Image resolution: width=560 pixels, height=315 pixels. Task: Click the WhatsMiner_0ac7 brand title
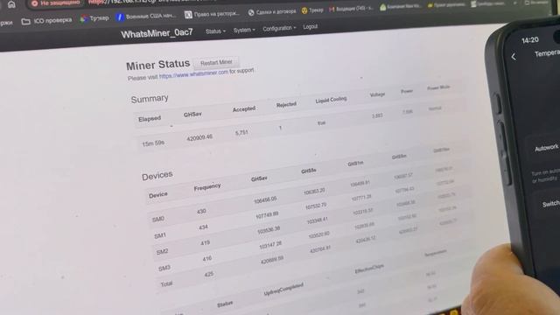[157, 33]
